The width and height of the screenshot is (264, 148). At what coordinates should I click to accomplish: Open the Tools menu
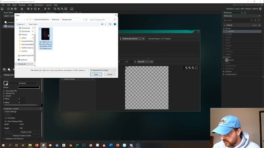[30, 5]
